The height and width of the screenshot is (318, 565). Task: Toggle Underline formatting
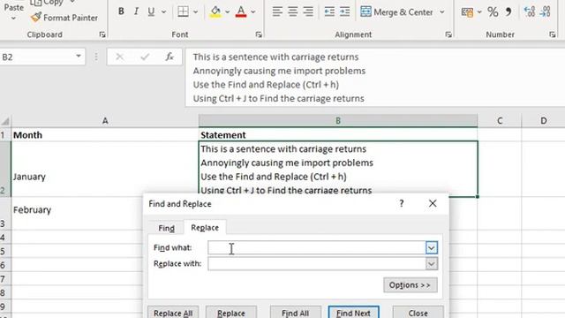click(151, 11)
